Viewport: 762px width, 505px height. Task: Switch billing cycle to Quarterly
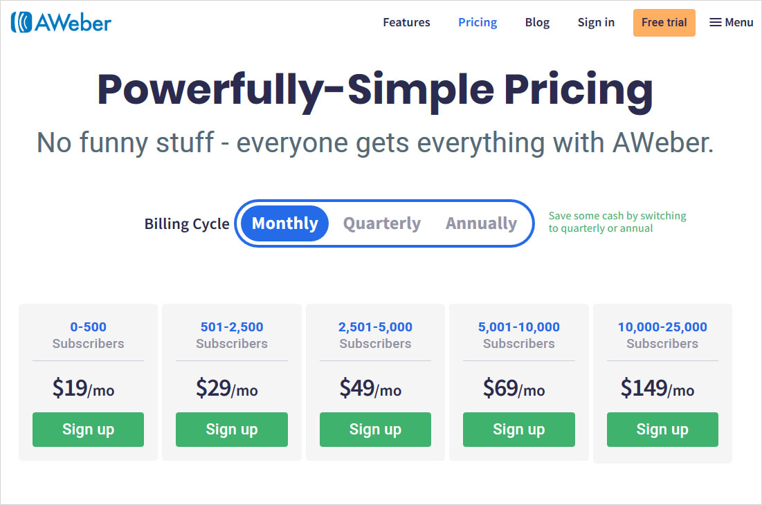[x=382, y=223]
